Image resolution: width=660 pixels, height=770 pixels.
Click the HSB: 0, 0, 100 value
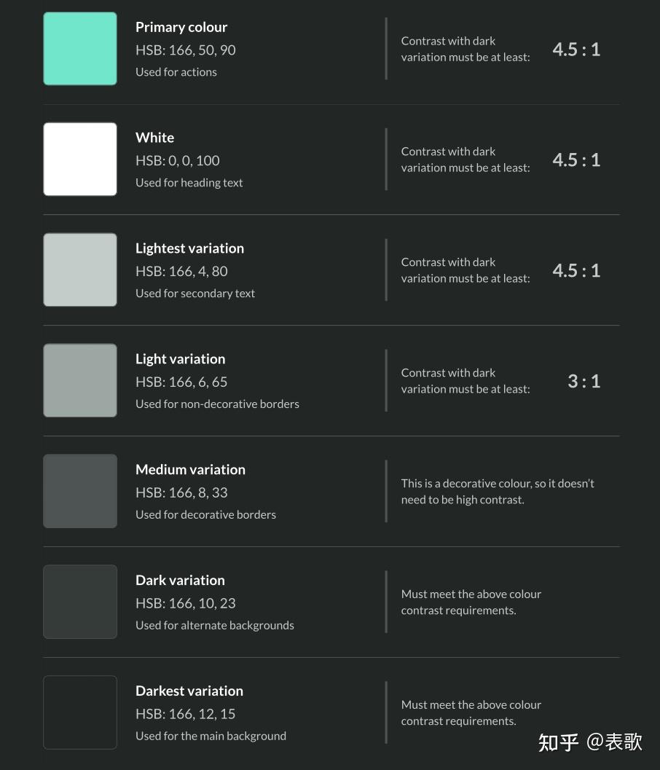click(178, 160)
